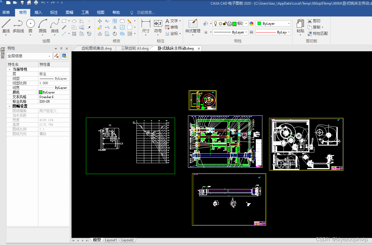Open the 全局信息 combo box

(29, 56)
